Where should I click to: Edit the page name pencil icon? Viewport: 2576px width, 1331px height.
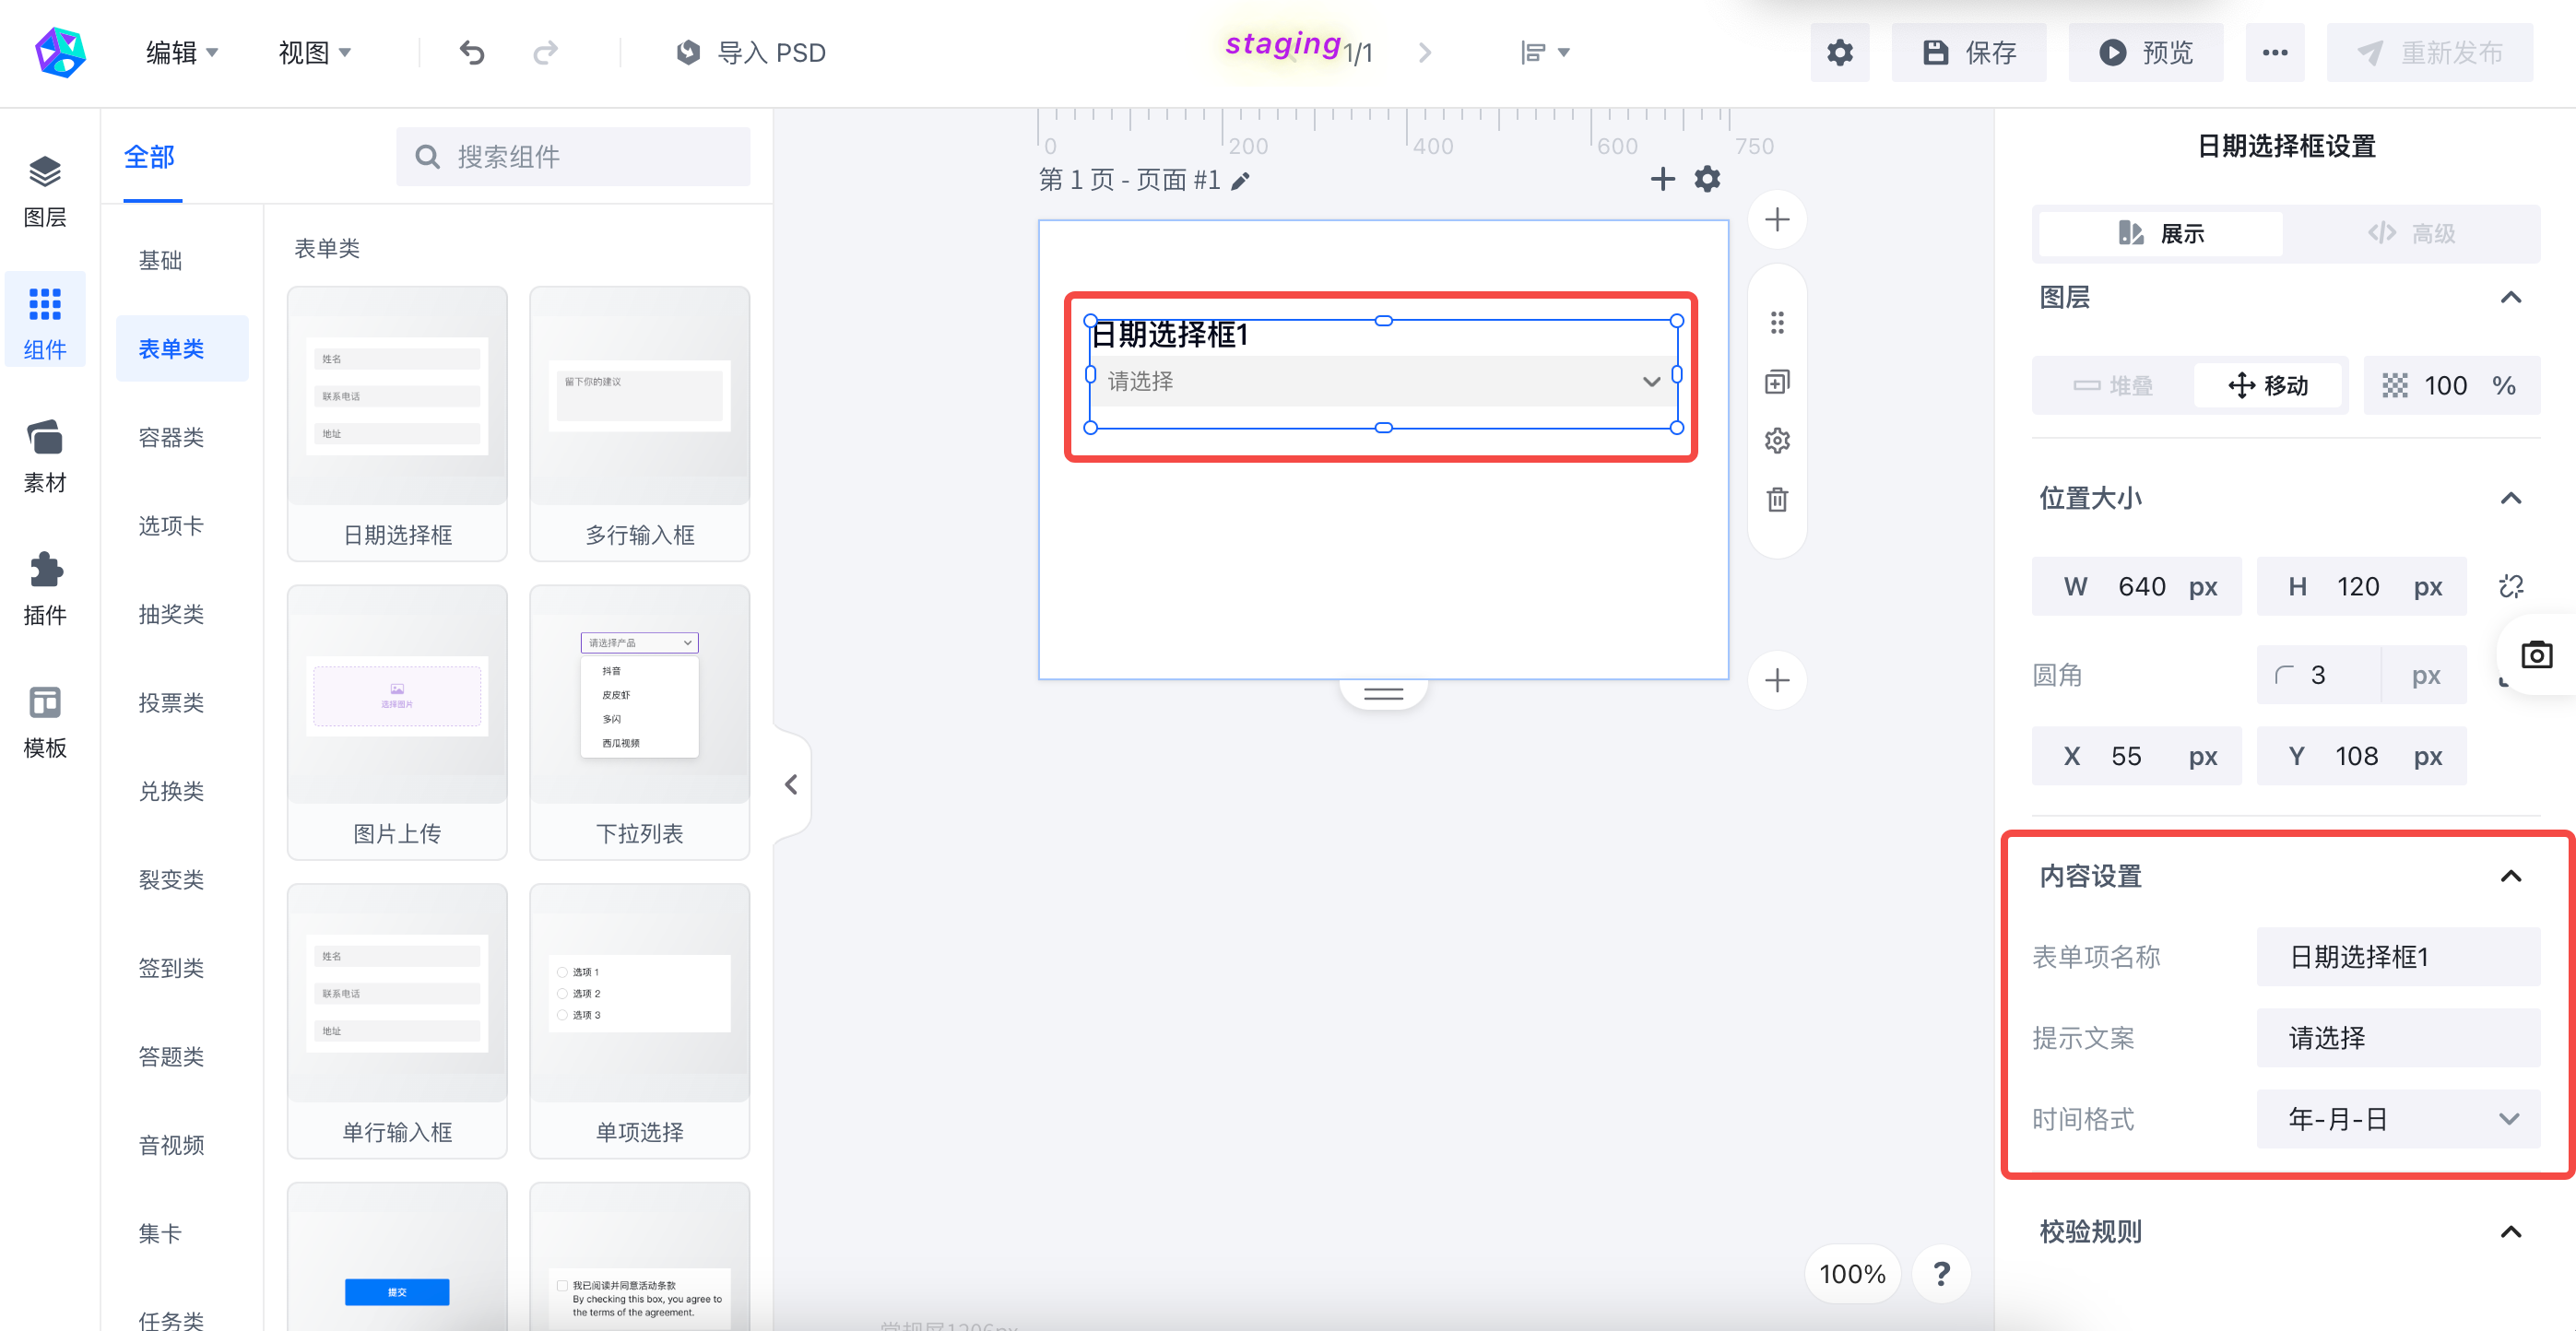coord(1240,180)
